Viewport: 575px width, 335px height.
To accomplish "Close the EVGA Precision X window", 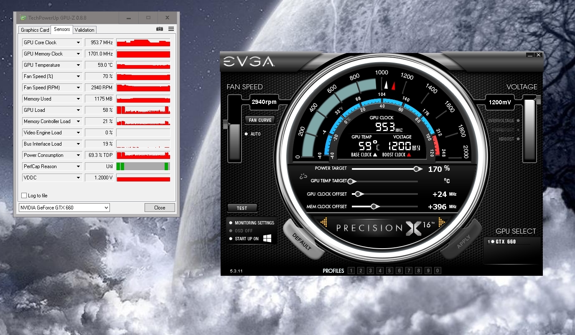I will coord(538,55).
